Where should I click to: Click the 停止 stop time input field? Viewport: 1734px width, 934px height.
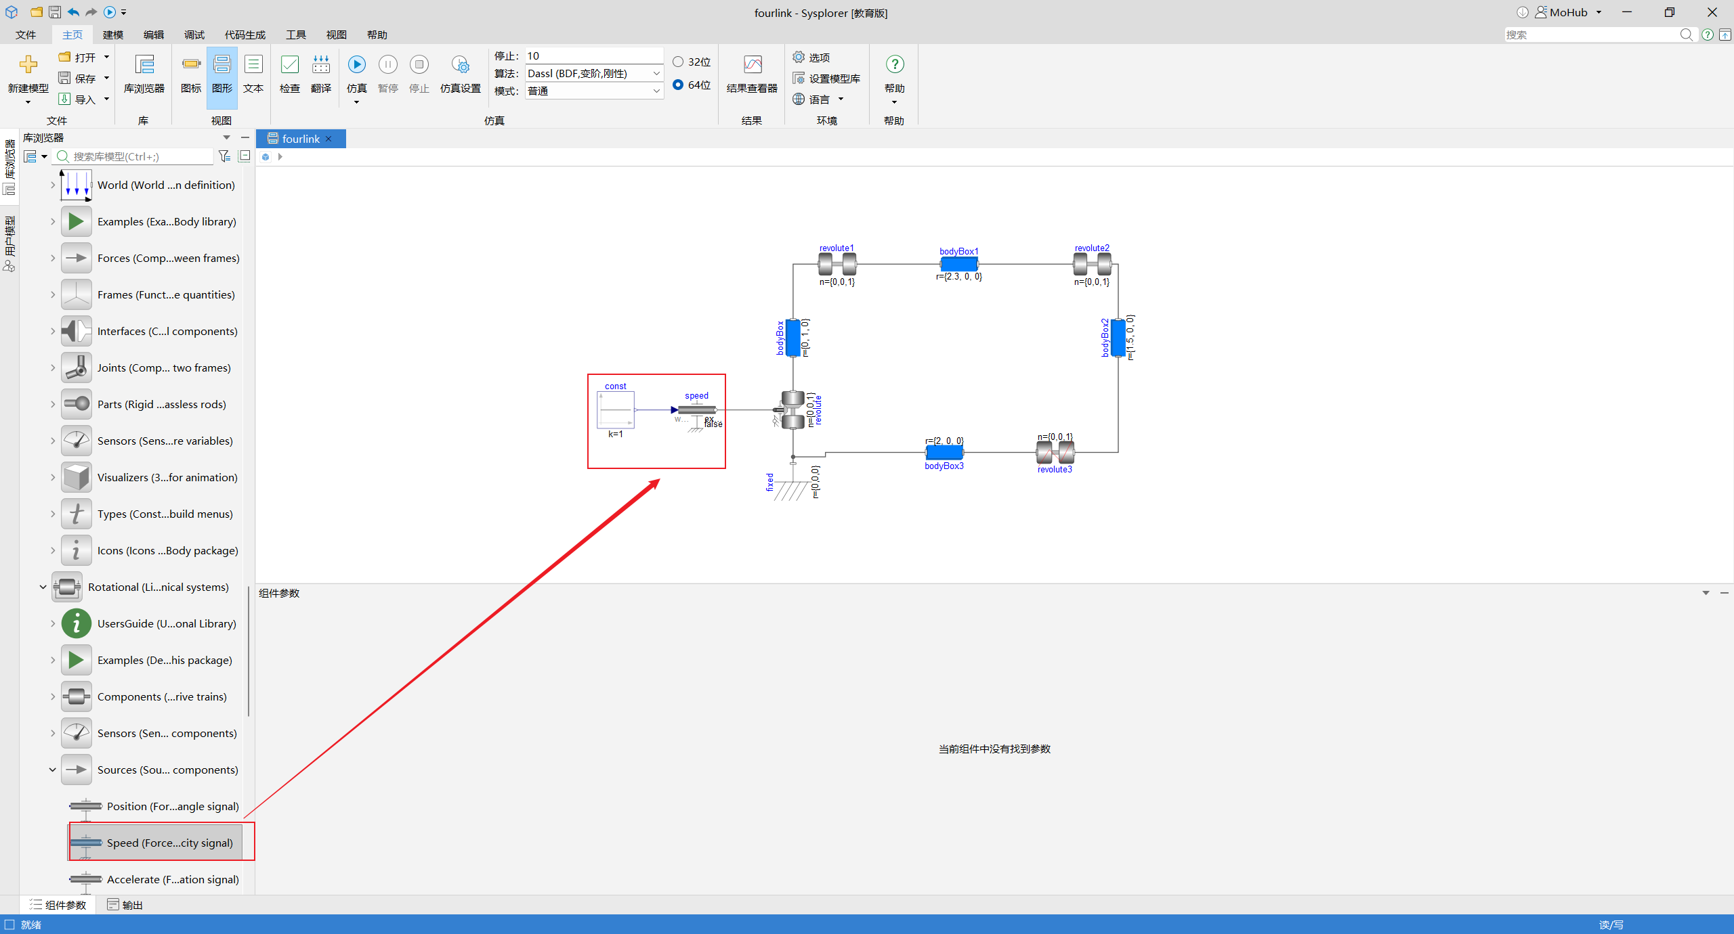594,55
